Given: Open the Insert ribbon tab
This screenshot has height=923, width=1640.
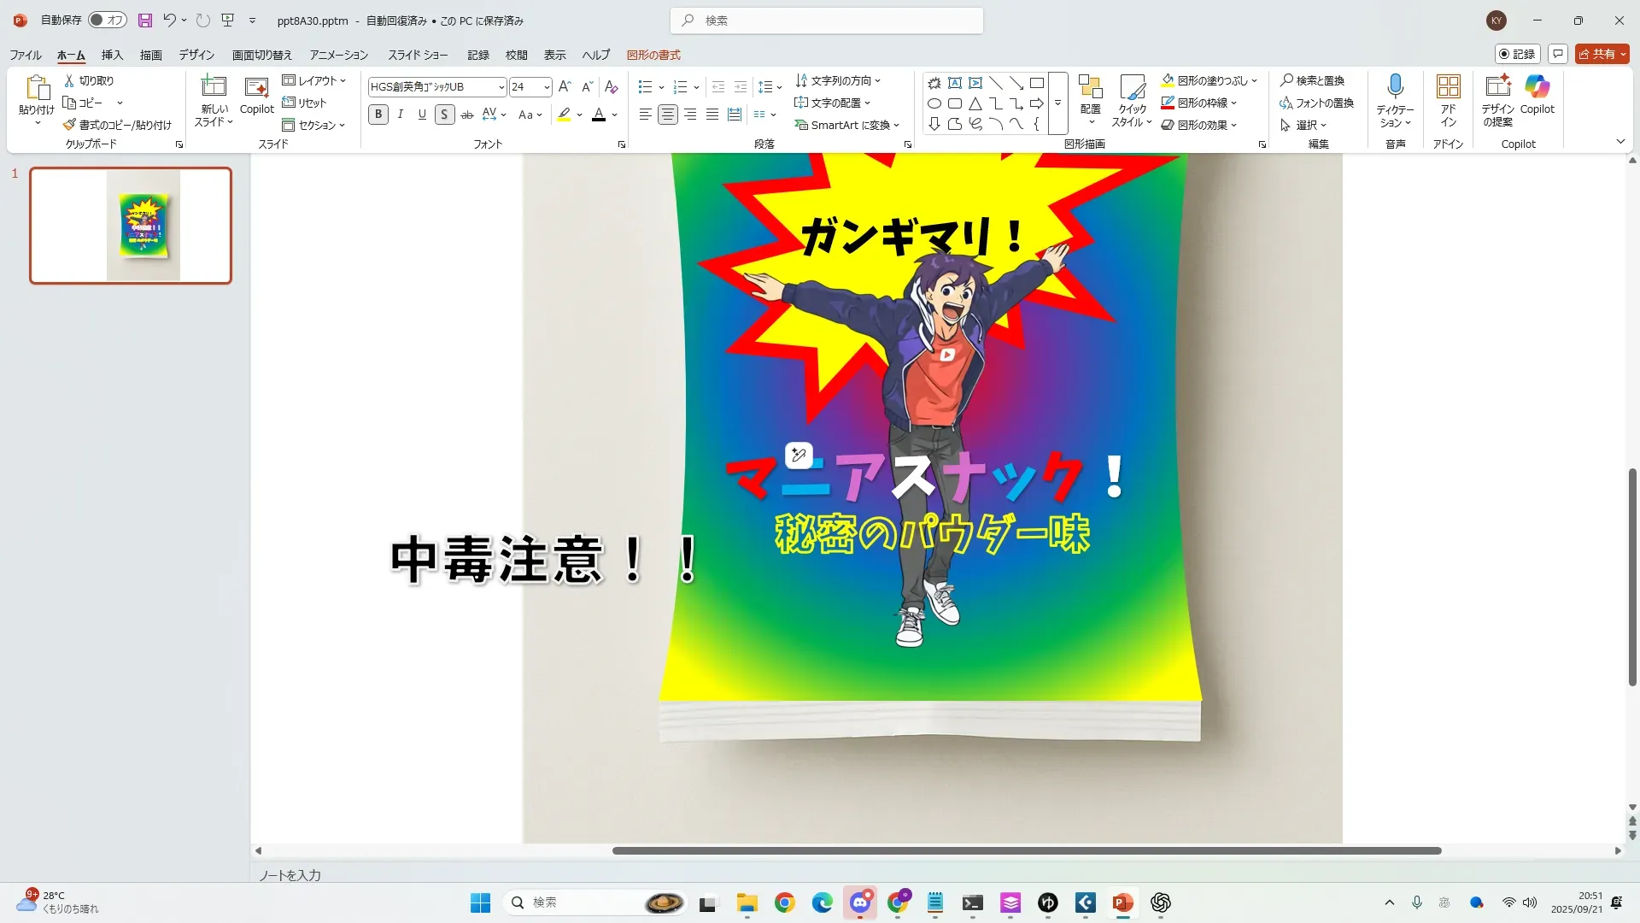Looking at the screenshot, I should tap(112, 55).
